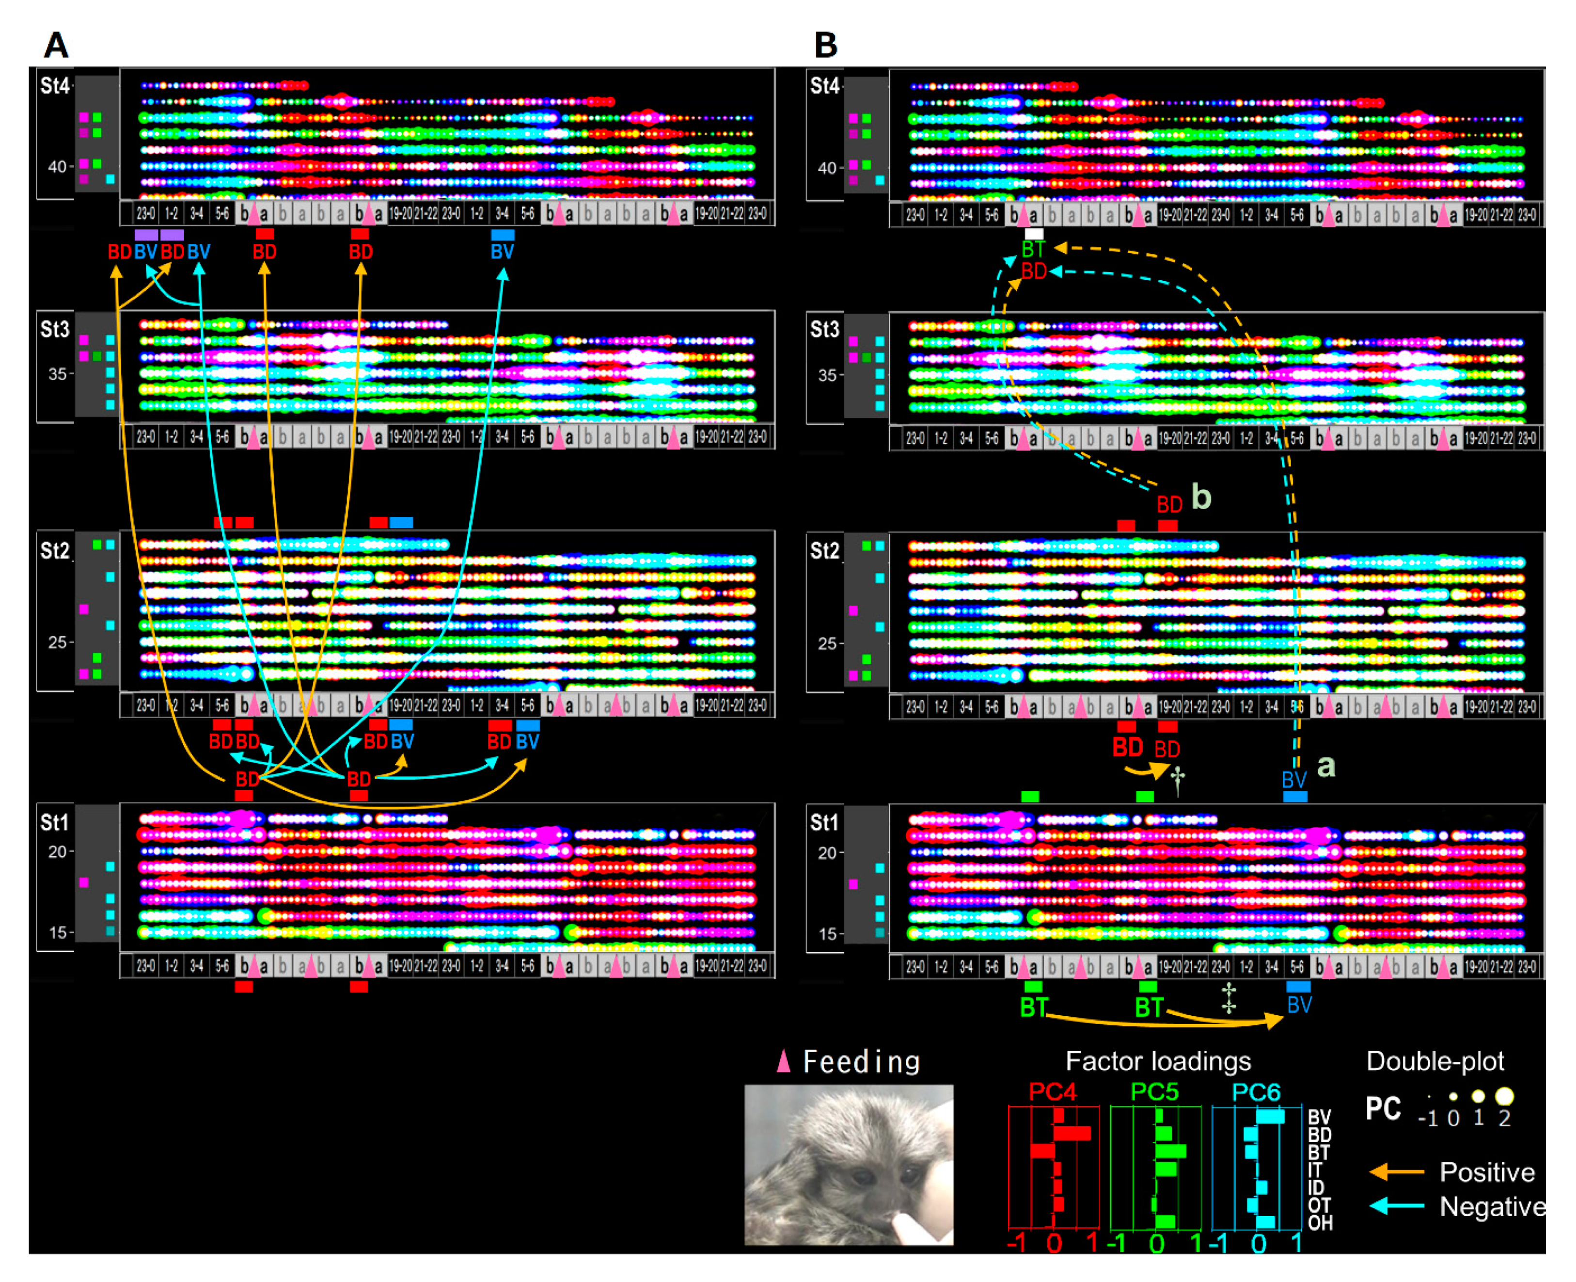Image resolution: width=1576 pixels, height=1282 pixels.
Task: Click the single dagger symbol below St2 in panel B
Action: pos(1177,781)
